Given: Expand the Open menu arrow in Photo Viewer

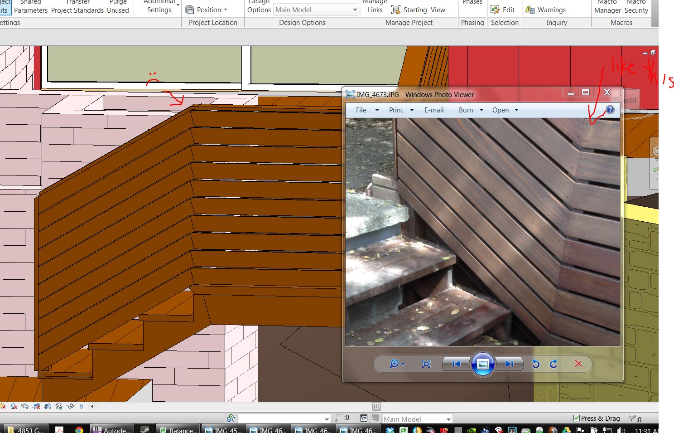Looking at the screenshot, I should 516,110.
